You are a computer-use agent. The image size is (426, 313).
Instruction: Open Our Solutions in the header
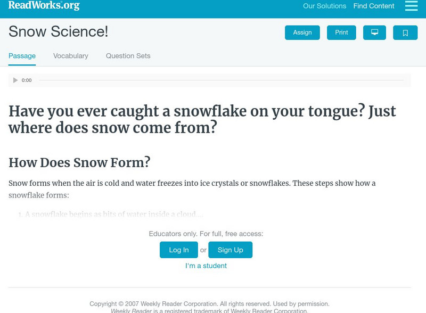point(324,6)
